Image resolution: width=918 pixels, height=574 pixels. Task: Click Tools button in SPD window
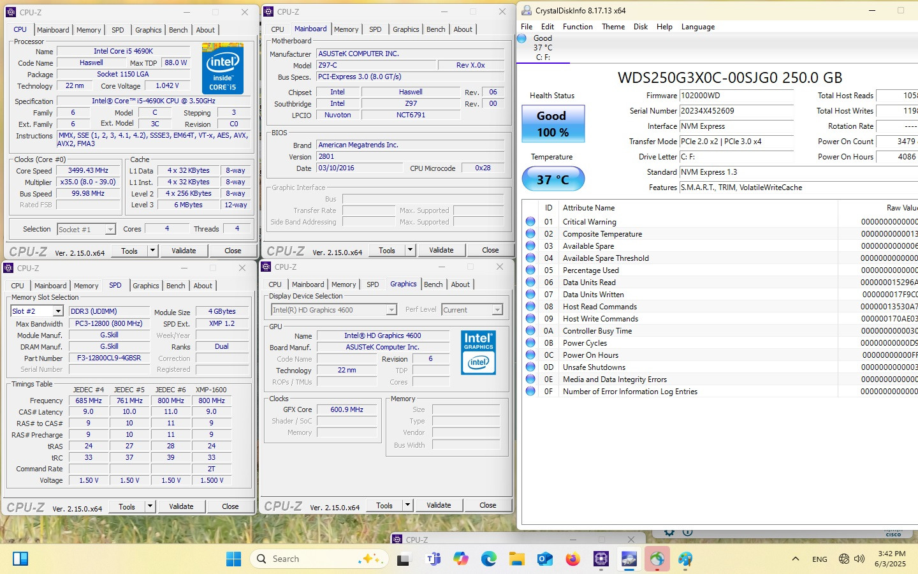(x=127, y=506)
